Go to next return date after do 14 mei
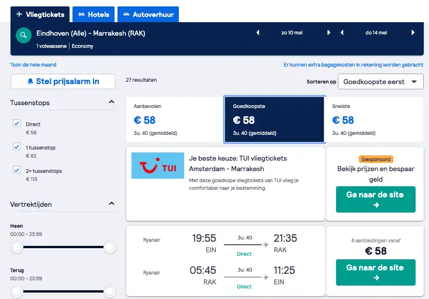Viewport: 429px width, 299px height. (x=413, y=33)
